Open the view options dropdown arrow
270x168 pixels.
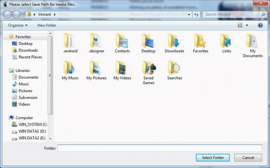[247, 25]
